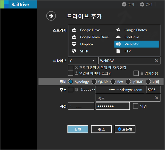Viewport: 165px width, 150px height.
Task: Click the 스토리지 label
Action: pyautogui.click(x=60, y=30)
